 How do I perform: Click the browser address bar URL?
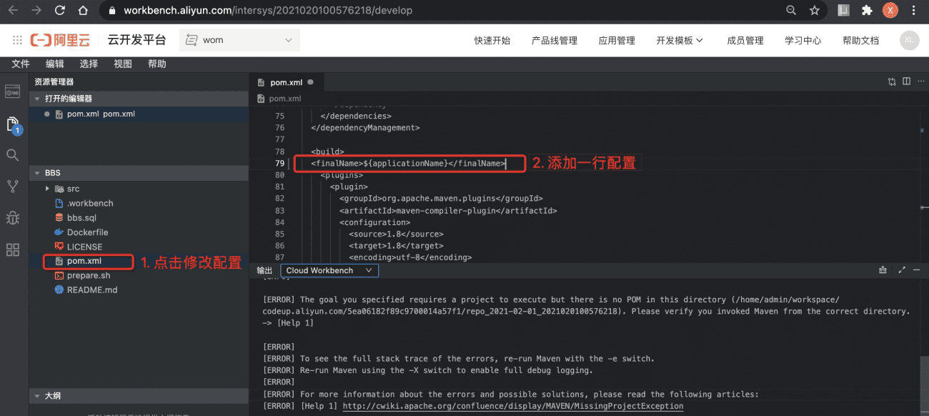click(x=268, y=11)
